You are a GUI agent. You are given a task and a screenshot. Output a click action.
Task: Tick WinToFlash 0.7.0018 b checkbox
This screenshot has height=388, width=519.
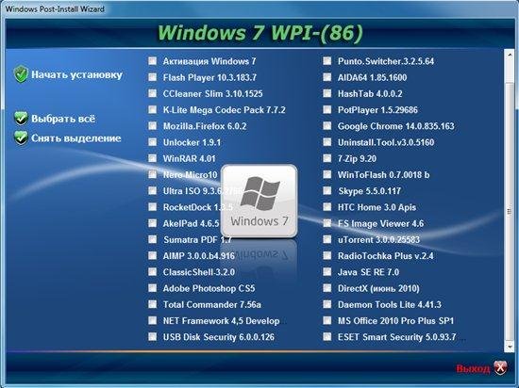[327, 174]
